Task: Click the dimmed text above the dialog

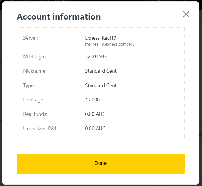Action: [43, 1]
